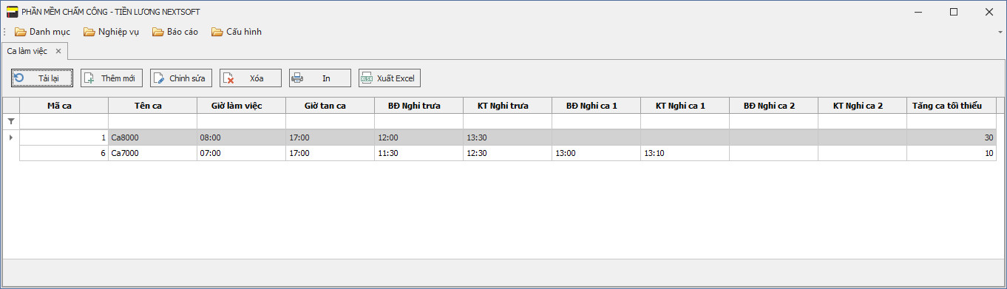
Task: Open the Cấu hình menu
Action: click(x=236, y=32)
